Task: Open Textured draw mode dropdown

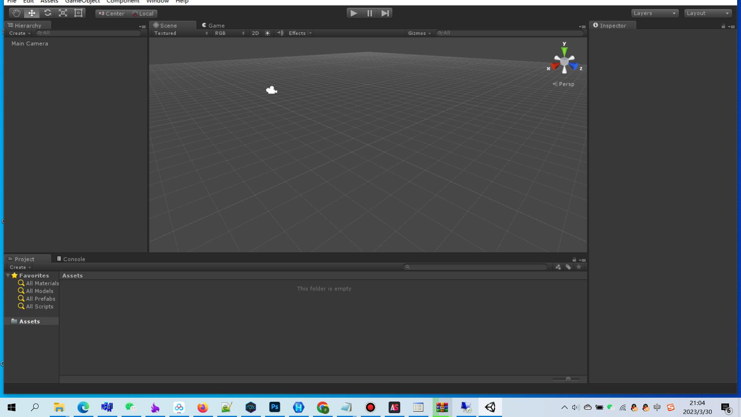Action: (181, 33)
